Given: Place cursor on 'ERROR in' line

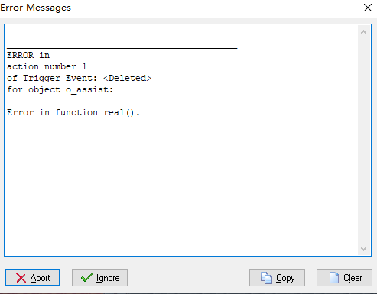Looking at the screenshot, I should (28, 55).
